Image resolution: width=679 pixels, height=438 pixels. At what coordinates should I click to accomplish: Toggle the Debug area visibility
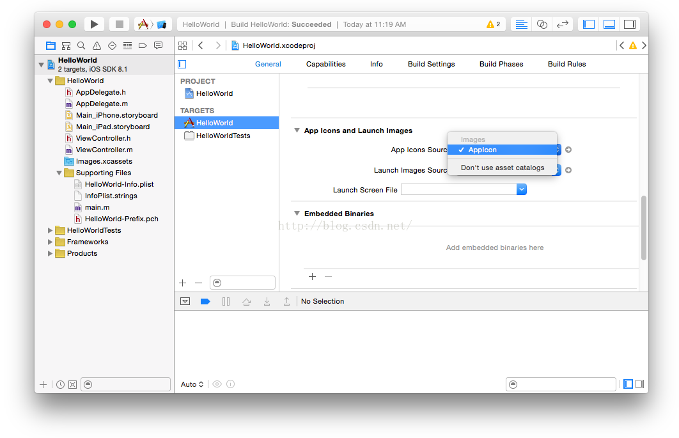pyautogui.click(x=609, y=24)
